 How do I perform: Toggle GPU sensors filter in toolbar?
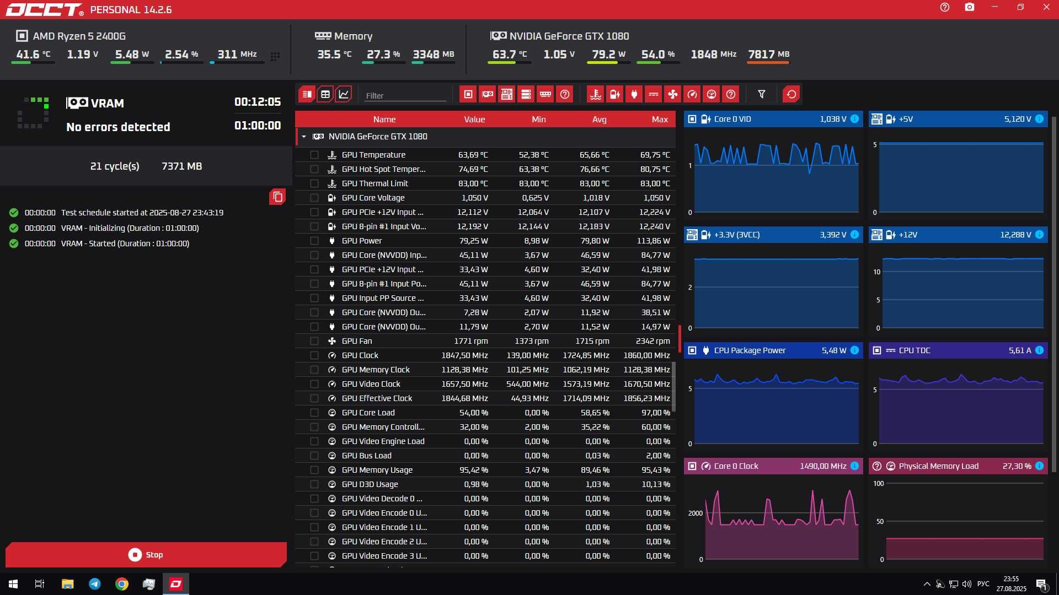[x=488, y=94]
